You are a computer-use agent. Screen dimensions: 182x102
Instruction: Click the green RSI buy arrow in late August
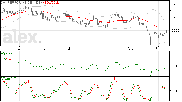coord(152,73)
